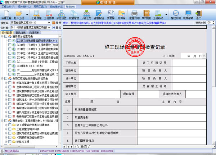Open a project with 打开工程 icon

(x=19, y=15)
